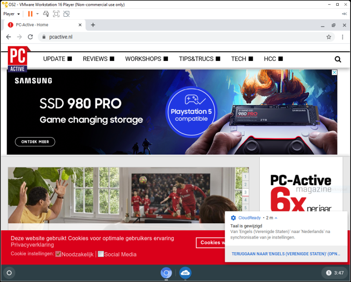Open the VMware power options dropdown arrow
The height and width of the screenshot is (282, 351).
click(x=37, y=14)
